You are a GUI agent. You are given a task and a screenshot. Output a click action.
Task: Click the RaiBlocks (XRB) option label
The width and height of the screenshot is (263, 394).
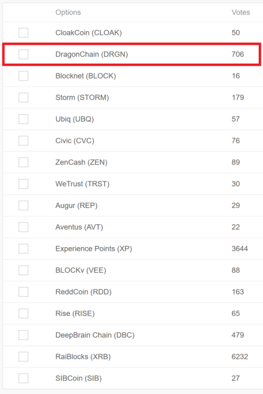click(x=83, y=357)
